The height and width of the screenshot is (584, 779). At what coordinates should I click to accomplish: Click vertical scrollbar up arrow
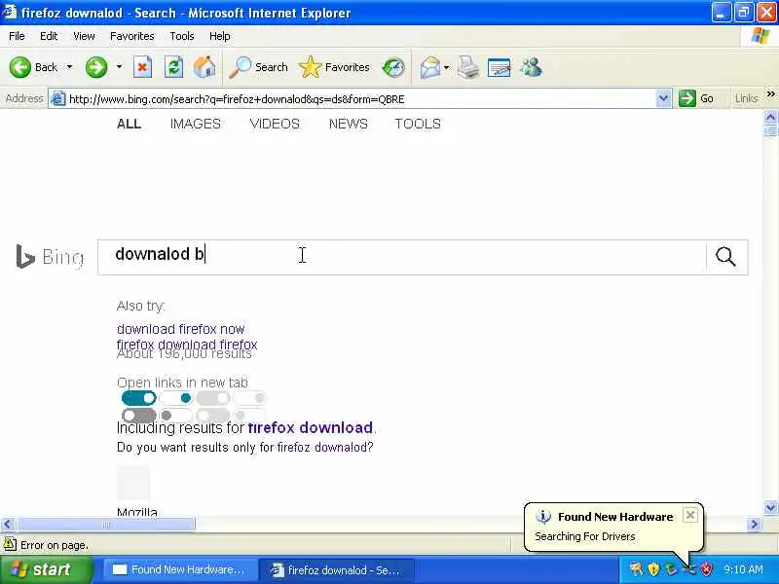point(770,117)
